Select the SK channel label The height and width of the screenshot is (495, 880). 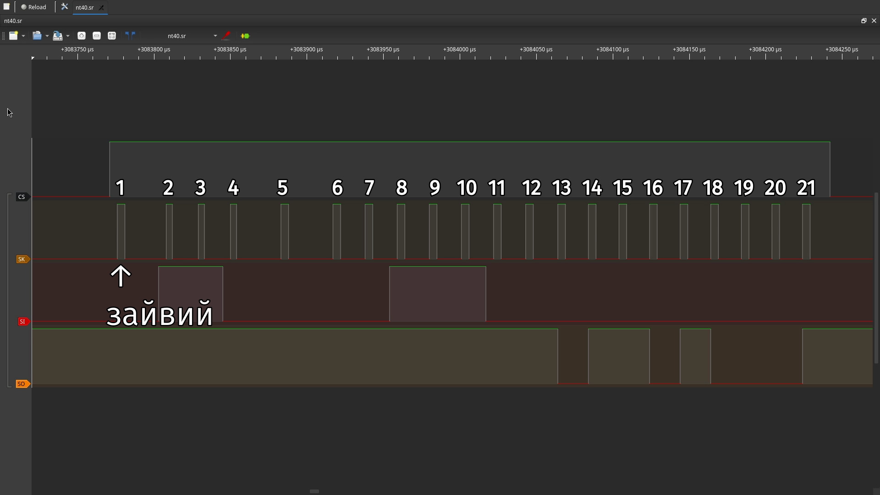[22, 259]
